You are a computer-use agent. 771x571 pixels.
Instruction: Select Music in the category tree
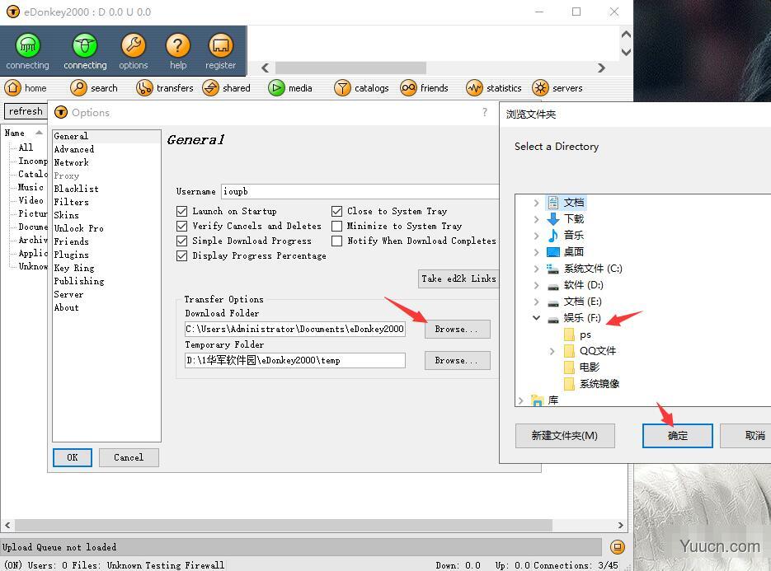[31, 187]
